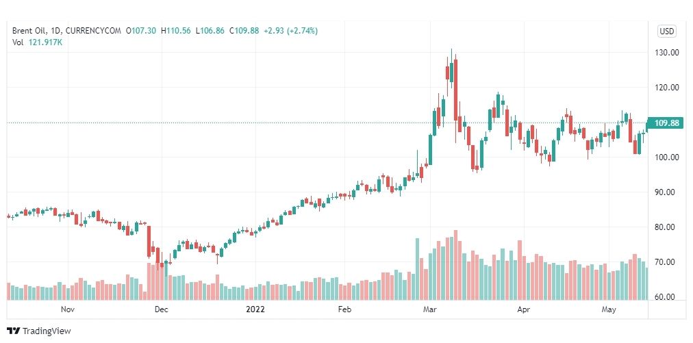
Task: Click the Vol indicator label
Action: 18,42
